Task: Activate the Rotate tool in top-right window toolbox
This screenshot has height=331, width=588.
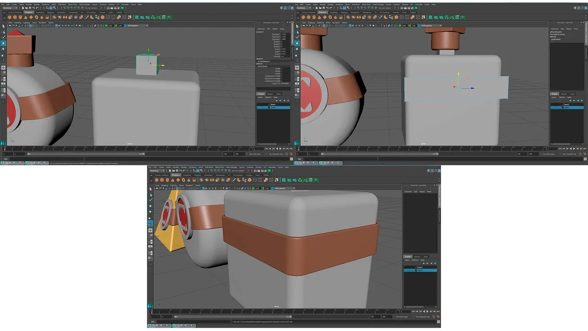Action: click(298, 49)
